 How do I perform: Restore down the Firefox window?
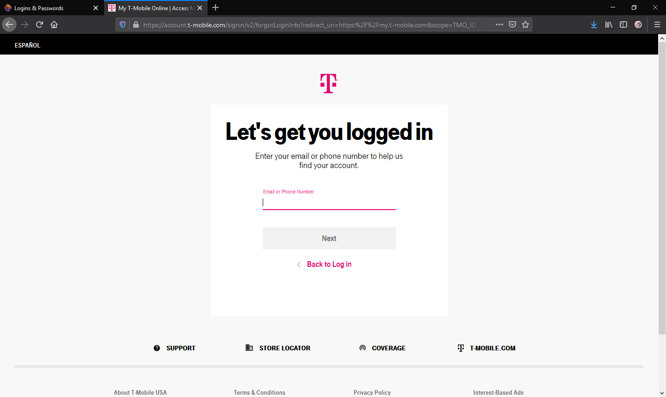(634, 7)
